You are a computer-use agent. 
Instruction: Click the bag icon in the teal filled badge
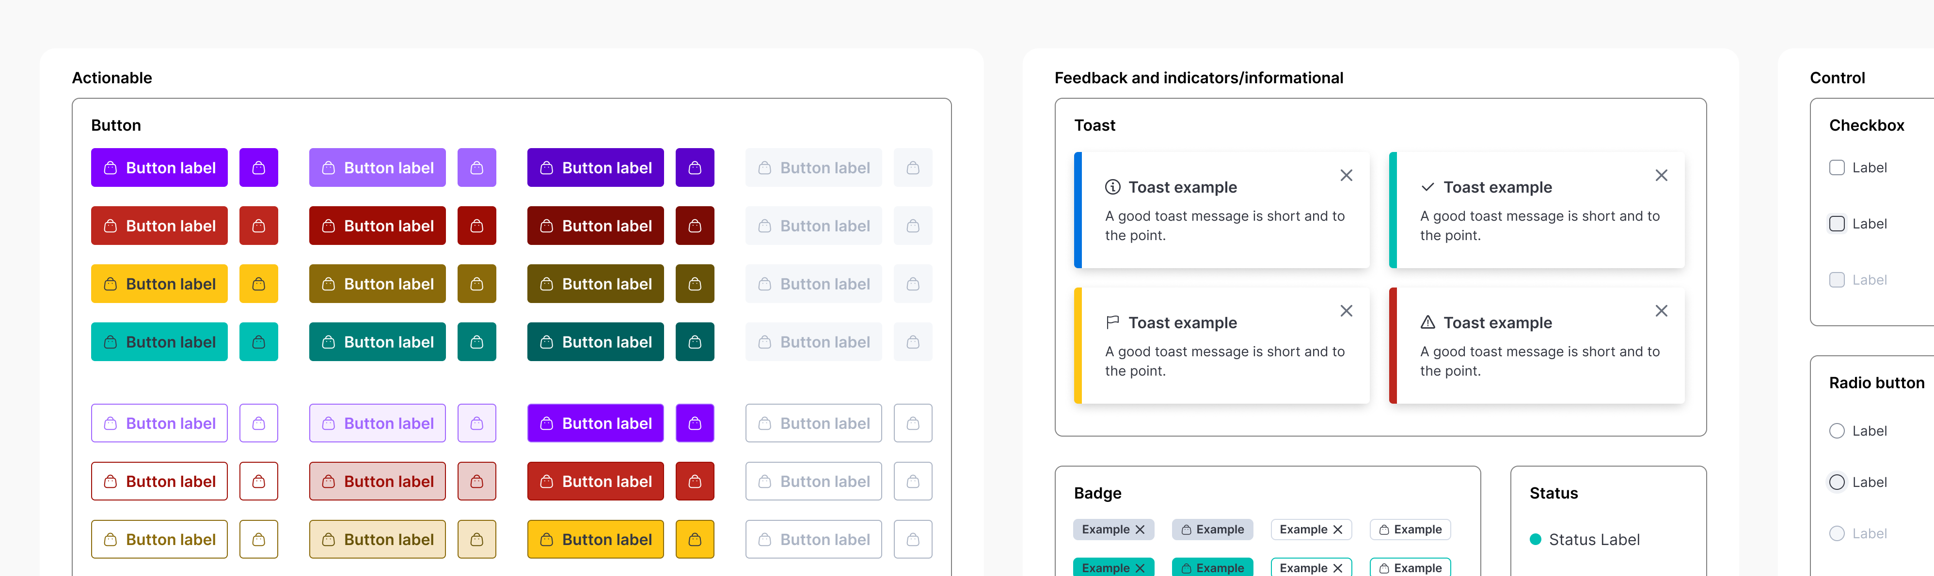(1186, 569)
